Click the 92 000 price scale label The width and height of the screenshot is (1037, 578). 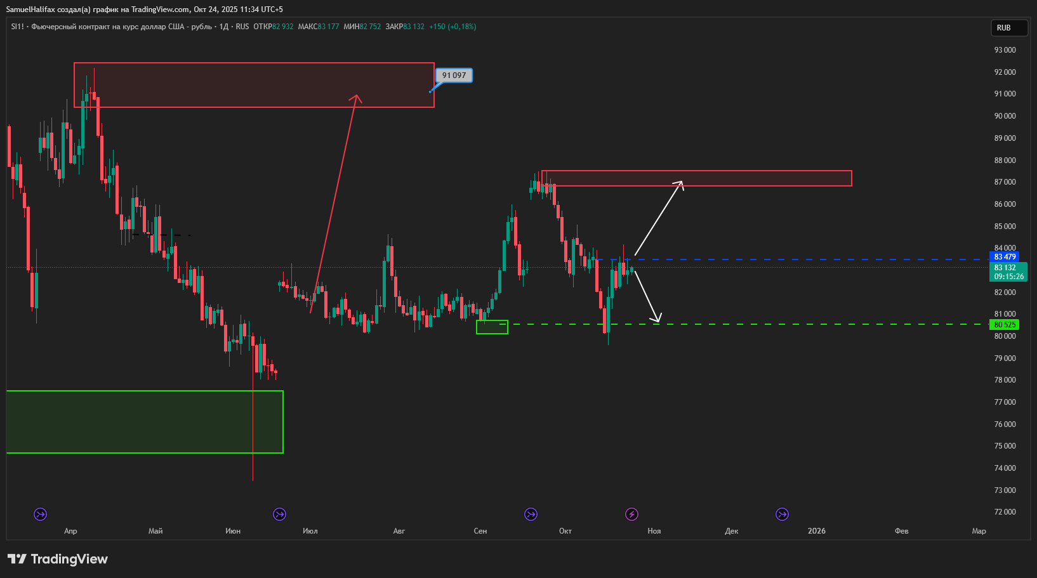1005,72
